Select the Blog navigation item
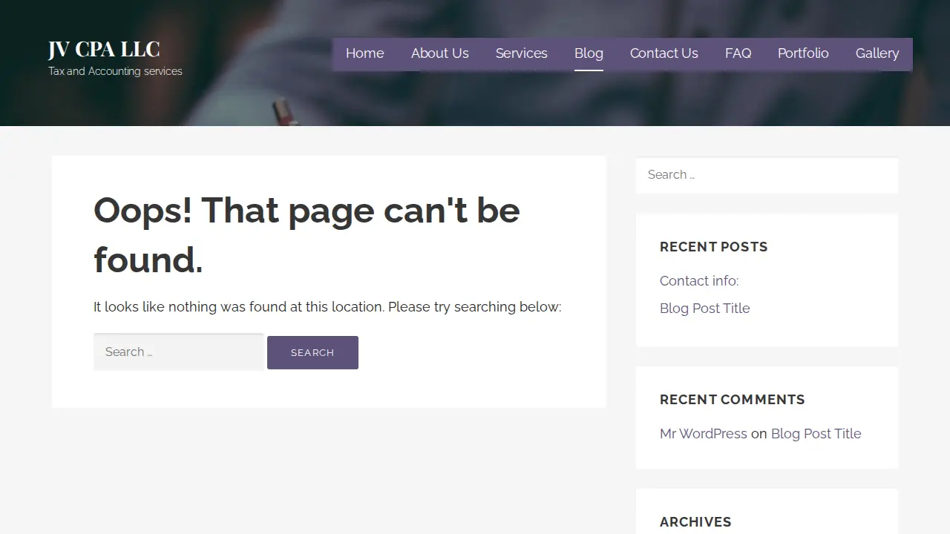 [x=589, y=53]
